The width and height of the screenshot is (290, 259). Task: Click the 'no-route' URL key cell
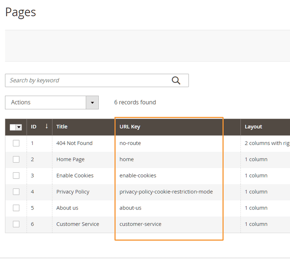tap(130, 143)
